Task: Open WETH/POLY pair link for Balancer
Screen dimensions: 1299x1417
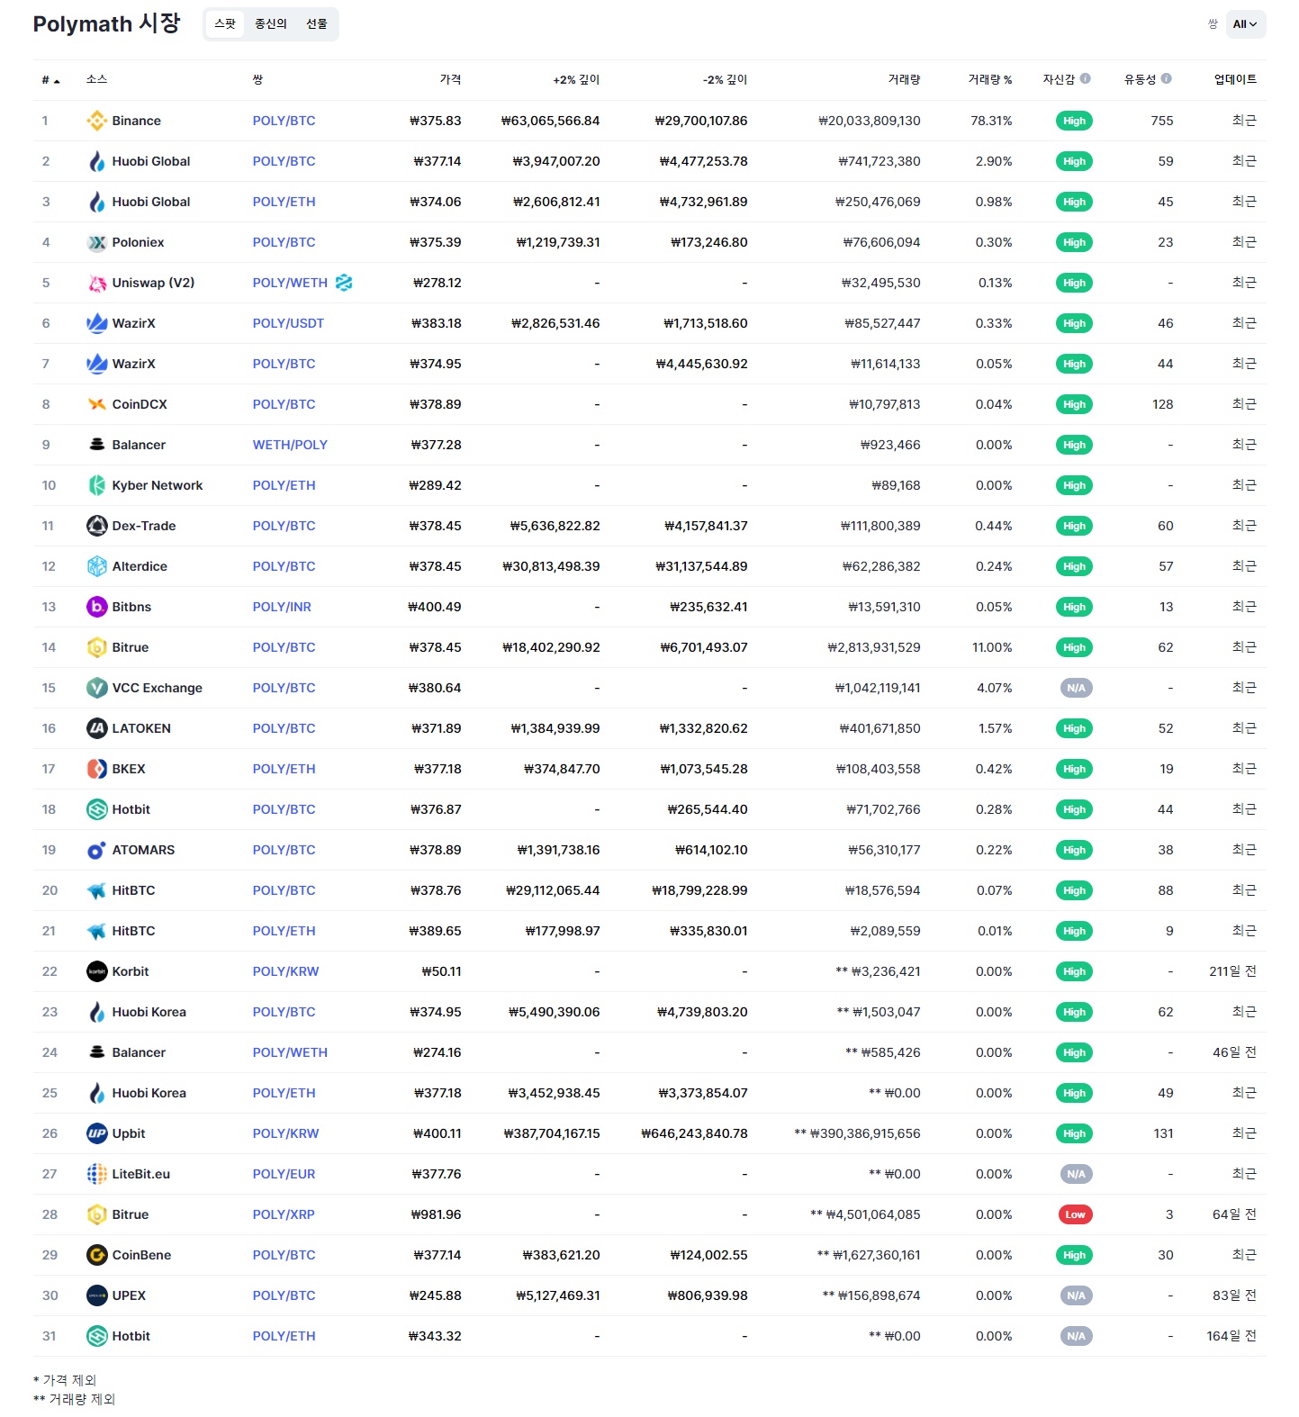Action: (290, 445)
